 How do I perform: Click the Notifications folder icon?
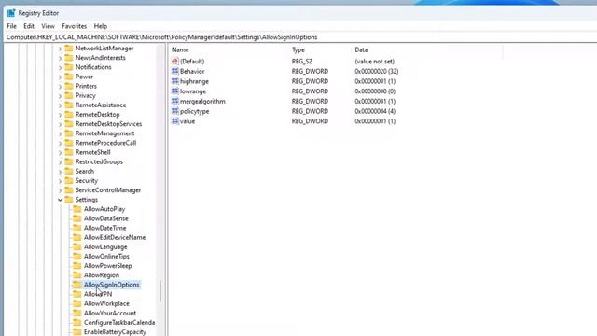(69, 67)
